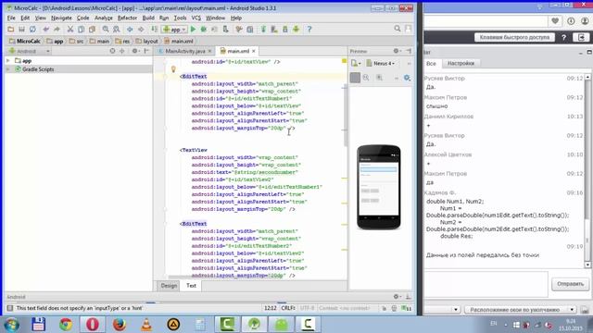Select the Настройки tab in chat

click(x=461, y=64)
